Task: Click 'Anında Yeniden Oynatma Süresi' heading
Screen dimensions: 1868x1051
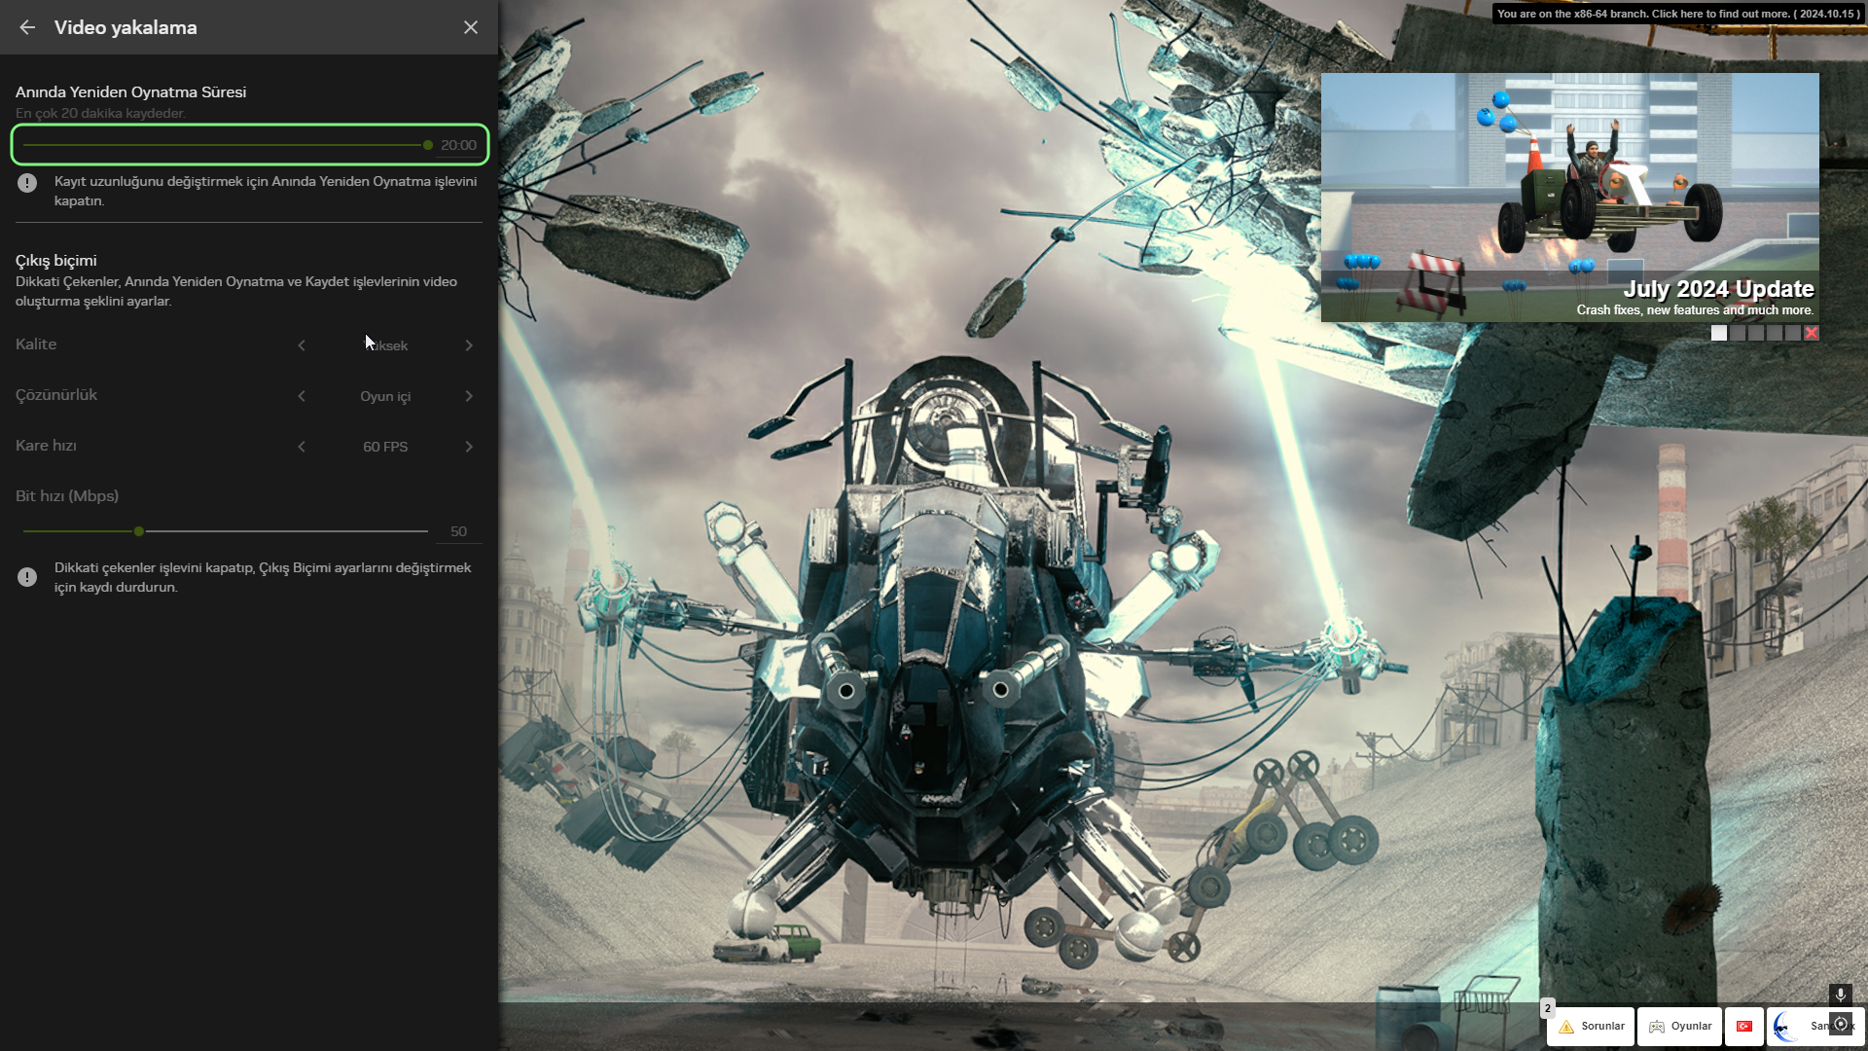Action: click(130, 92)
